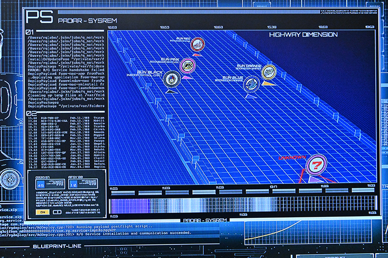Click the BUN BLACK patrol car marker
The width and height of the screenshot is (388, 258).
172,79
